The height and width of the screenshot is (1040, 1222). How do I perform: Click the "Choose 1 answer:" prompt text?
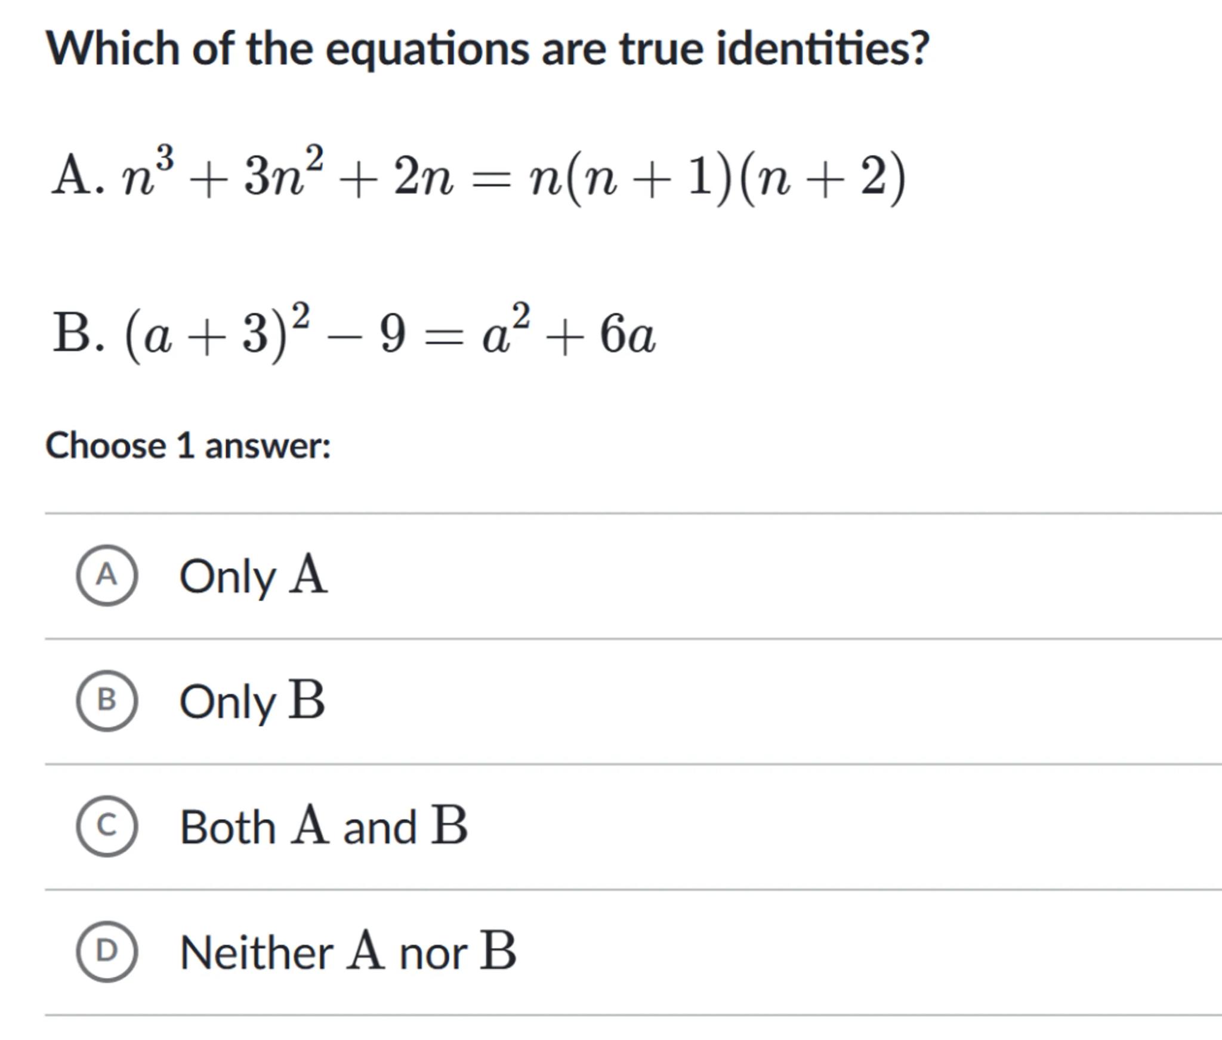(x=188, y=446)
